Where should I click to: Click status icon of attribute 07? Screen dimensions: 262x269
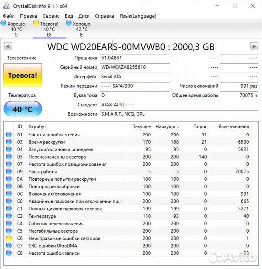(9, 164)
